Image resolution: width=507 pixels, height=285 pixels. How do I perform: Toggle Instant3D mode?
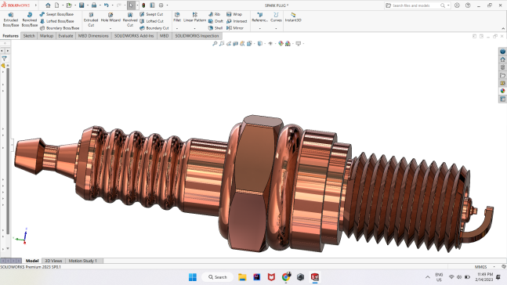[293, 17]
